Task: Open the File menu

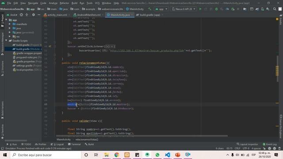Action: pos(9,3)
